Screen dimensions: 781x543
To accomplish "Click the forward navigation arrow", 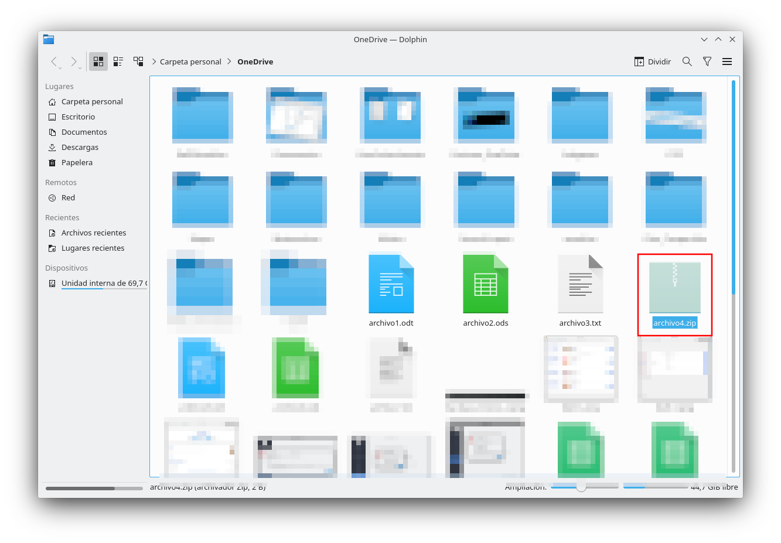I will (73, 62).
